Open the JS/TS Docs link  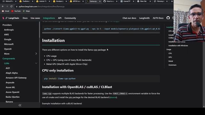[158, 18]
